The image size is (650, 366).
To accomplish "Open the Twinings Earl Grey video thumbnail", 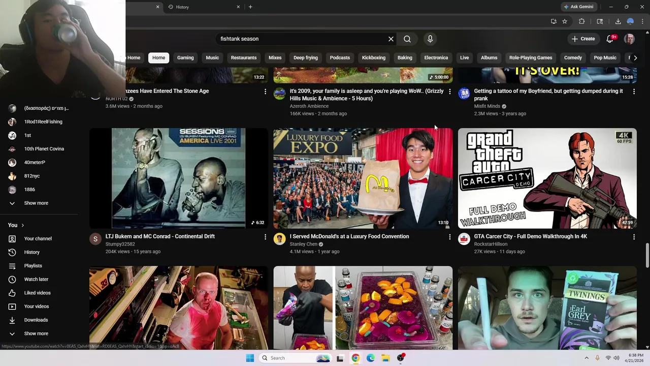I will (547, 308).
